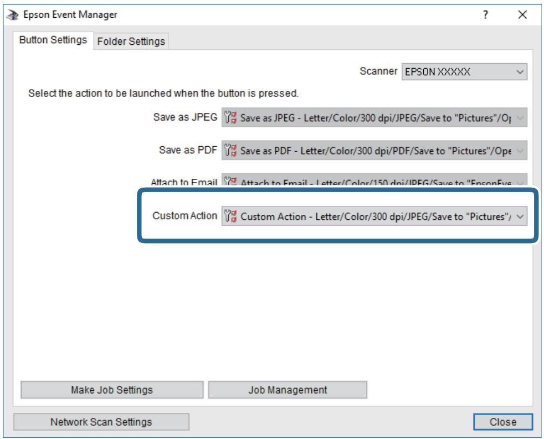The image size is (544, 439).
Task: Click the wrench icon in the Save as PDF dropdown
Action: 230,151
